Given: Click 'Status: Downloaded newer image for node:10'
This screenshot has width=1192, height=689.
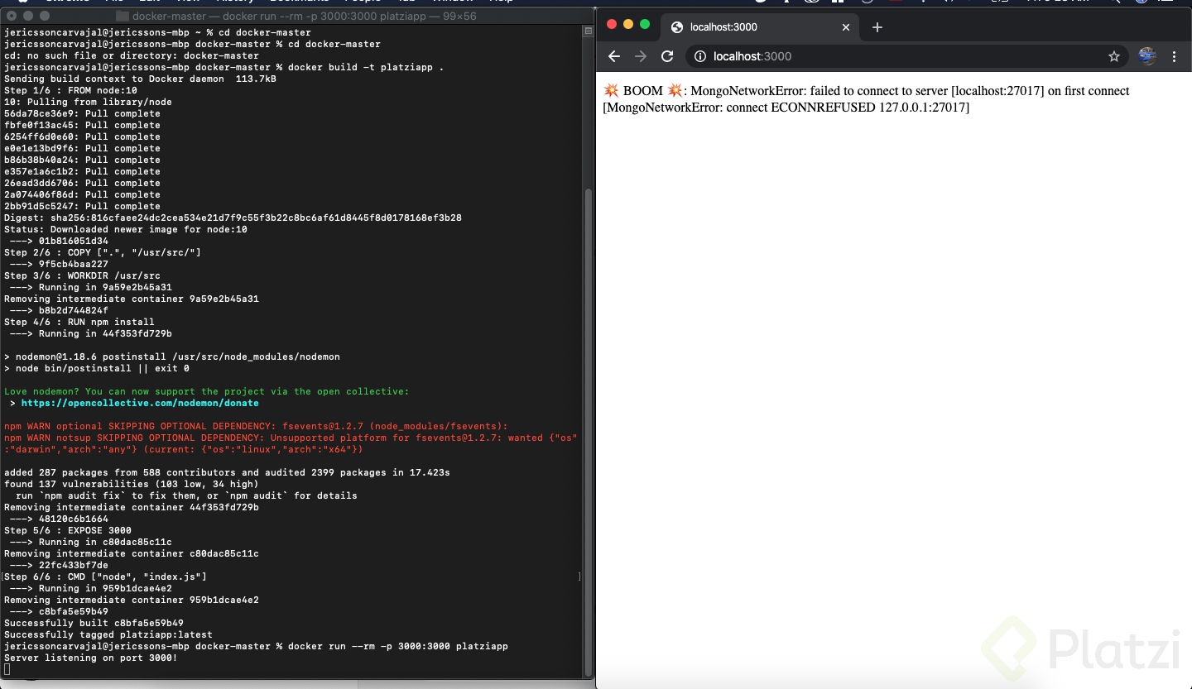Looking at the screenshot, I should (x=126, y=229).
